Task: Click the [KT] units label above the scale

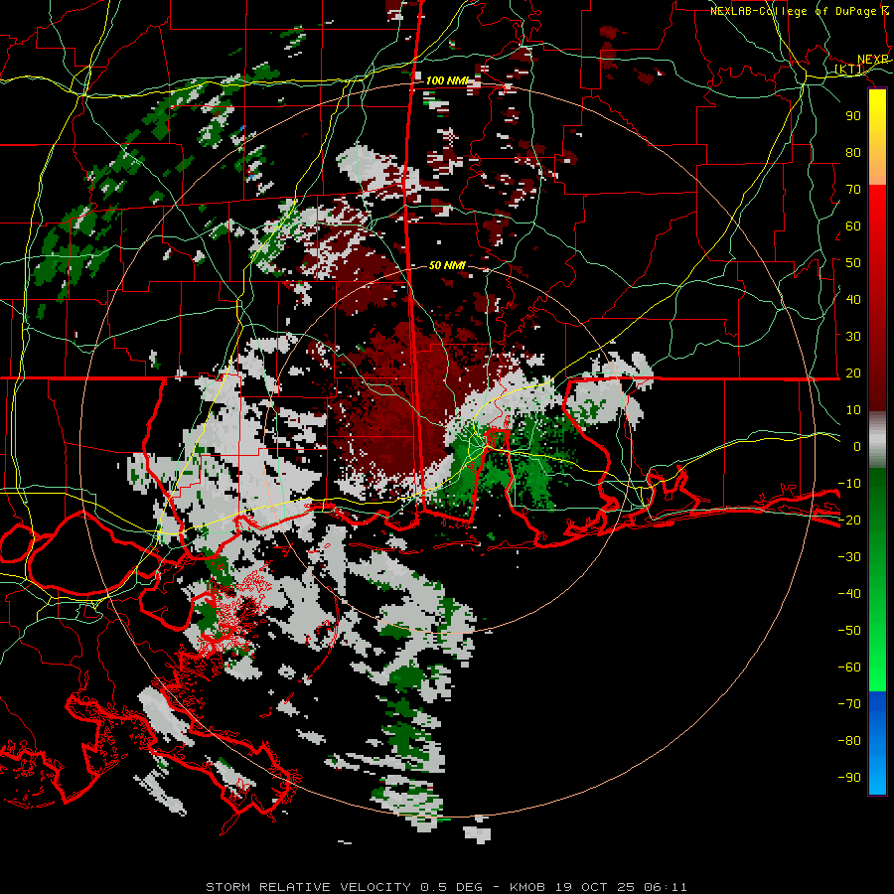Action: tap(849, 70)
